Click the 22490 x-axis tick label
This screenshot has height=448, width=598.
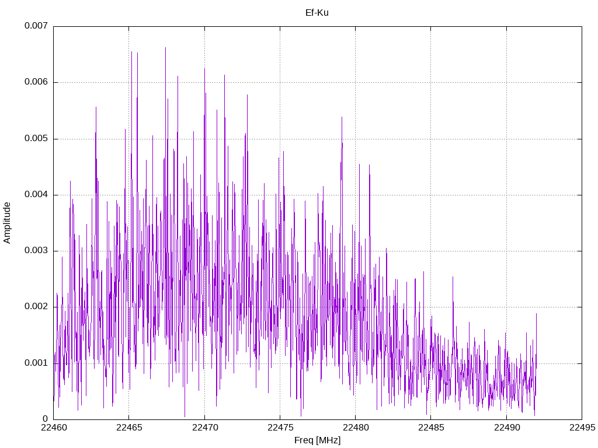[507, 428]
